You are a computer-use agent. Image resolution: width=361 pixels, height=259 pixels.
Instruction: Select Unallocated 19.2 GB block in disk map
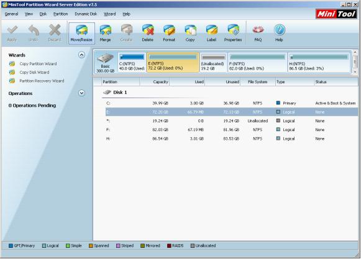click(213, 62)
